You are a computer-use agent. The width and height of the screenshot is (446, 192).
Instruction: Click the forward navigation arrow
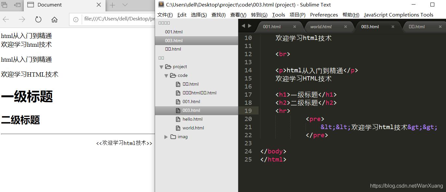(x=22, y=19)
